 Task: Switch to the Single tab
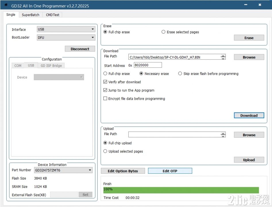coord(11,15)
